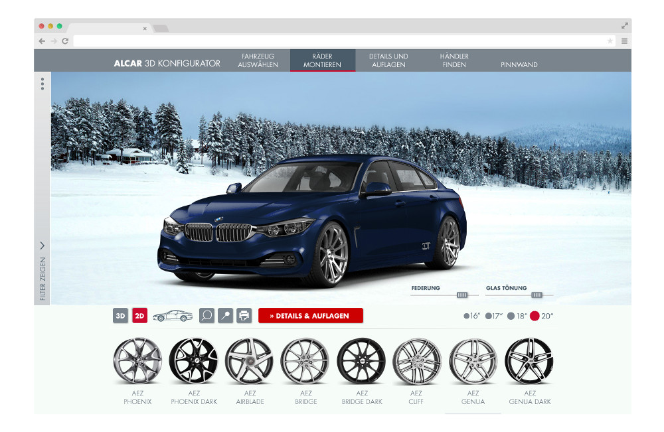
Task: Select the AEZ Genua Dark wheel
Action: (x=530, y=371)
